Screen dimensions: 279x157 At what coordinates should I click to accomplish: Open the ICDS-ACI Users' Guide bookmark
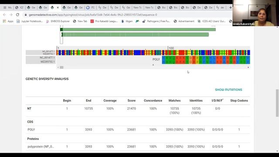pos(211,21)
